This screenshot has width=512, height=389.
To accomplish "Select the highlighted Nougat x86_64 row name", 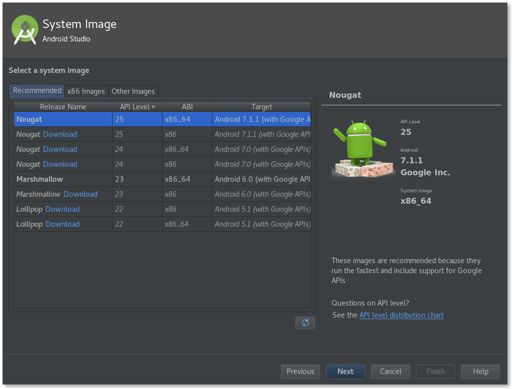I will point(29,119).
